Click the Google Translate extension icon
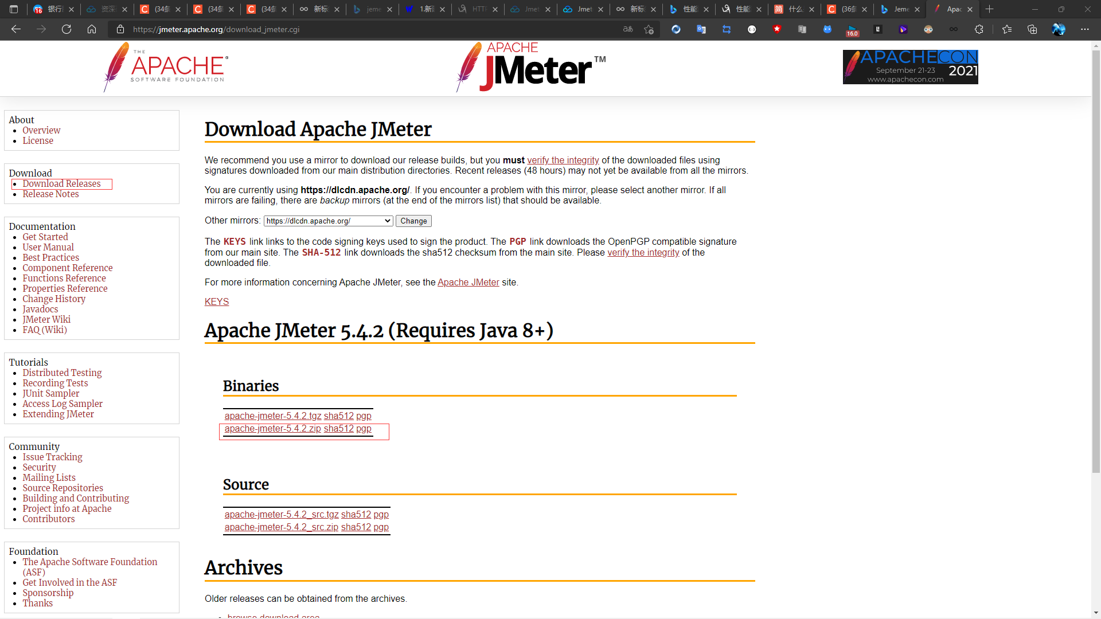 coord(701,29)
